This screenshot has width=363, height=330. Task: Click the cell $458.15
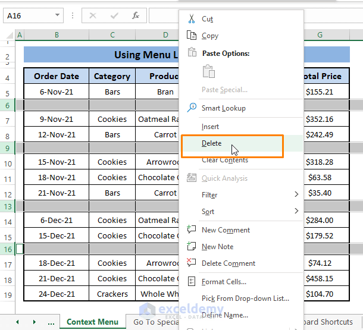point(326,278)
